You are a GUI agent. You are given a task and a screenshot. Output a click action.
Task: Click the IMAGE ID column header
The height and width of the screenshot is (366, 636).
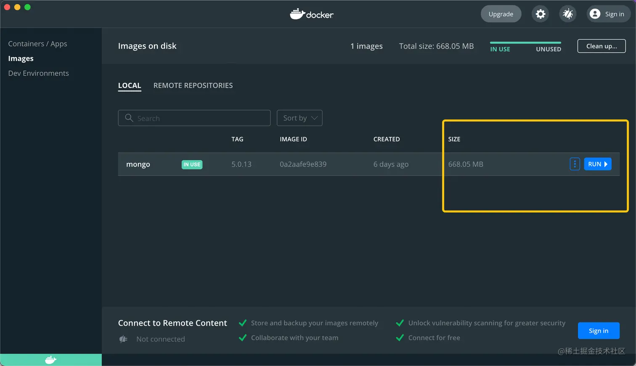click(293, 139)
